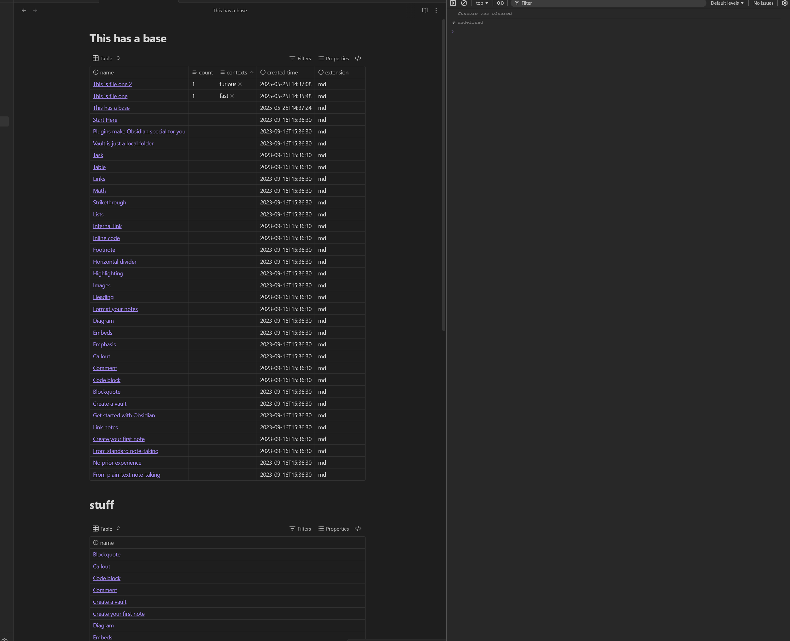790x641 pixels.
Task: Open the Start Here note
Action: click(x=105, y=120)
